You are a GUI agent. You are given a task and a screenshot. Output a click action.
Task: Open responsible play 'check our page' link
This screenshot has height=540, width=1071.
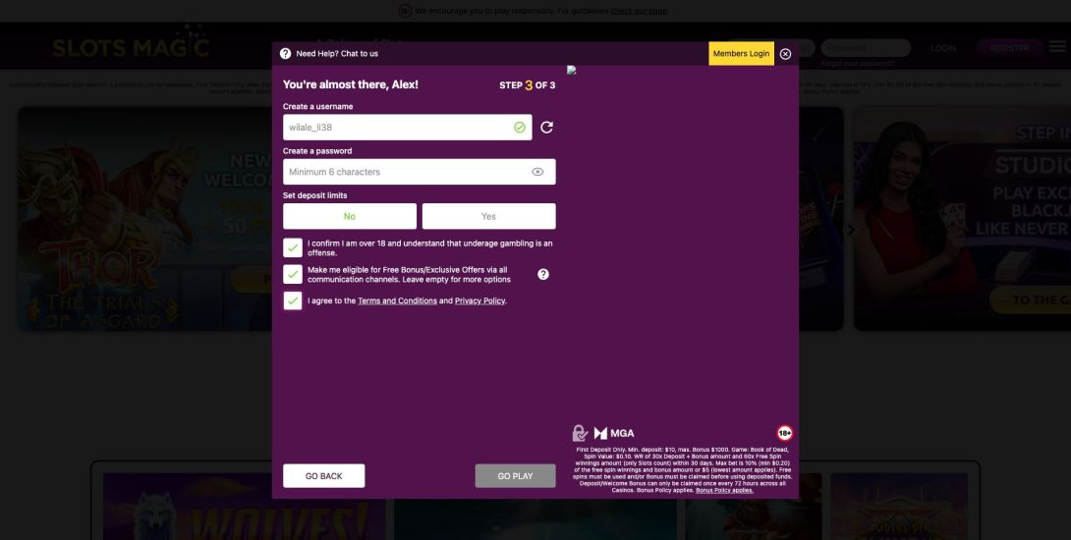[639, 11]
